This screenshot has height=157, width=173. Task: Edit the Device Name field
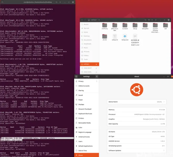137,102
